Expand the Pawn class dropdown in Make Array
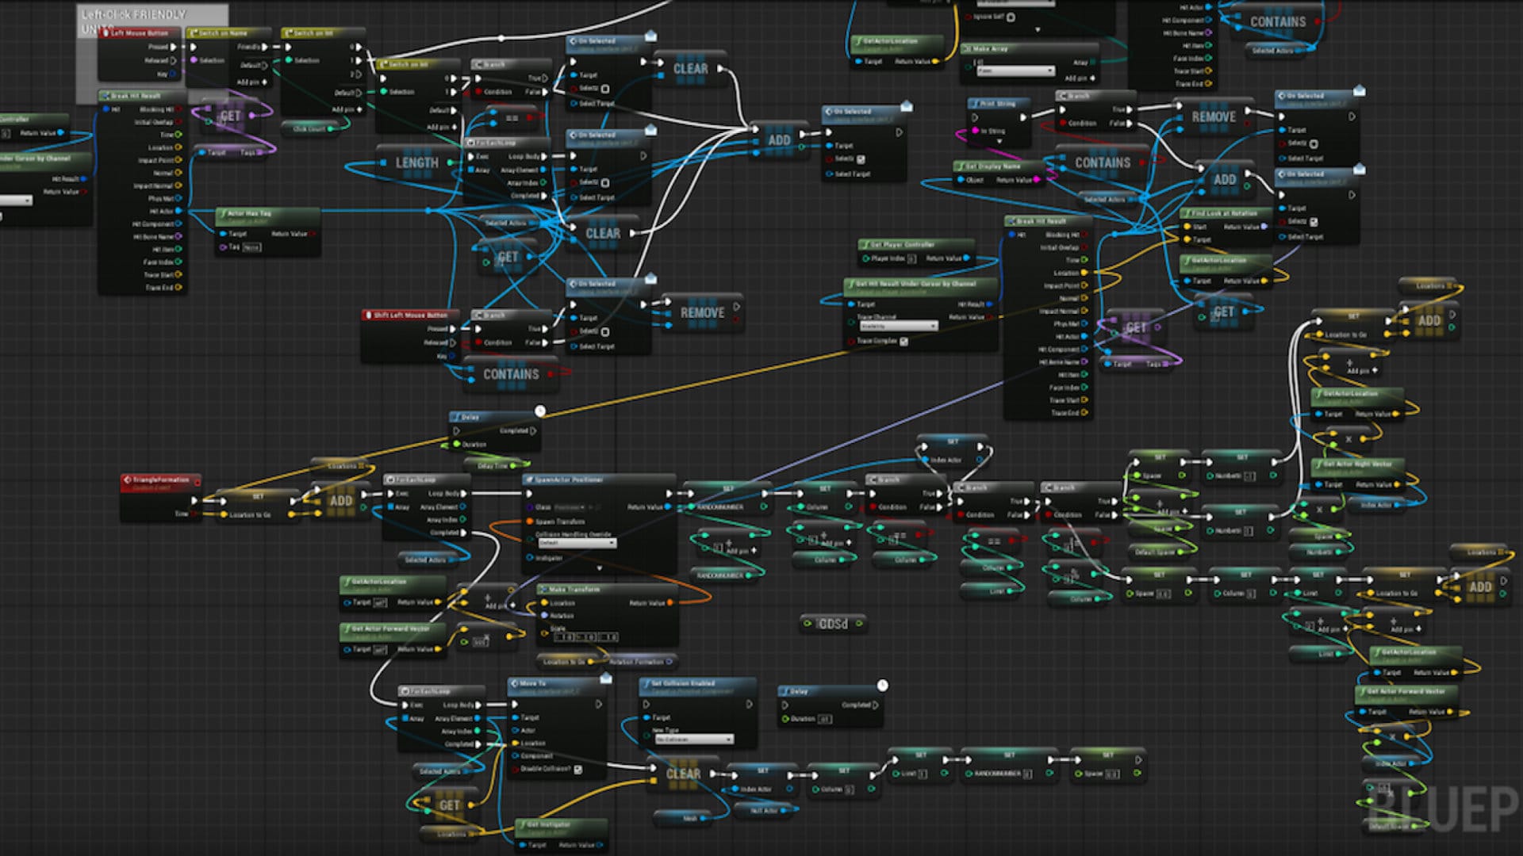 [1049, 70]
